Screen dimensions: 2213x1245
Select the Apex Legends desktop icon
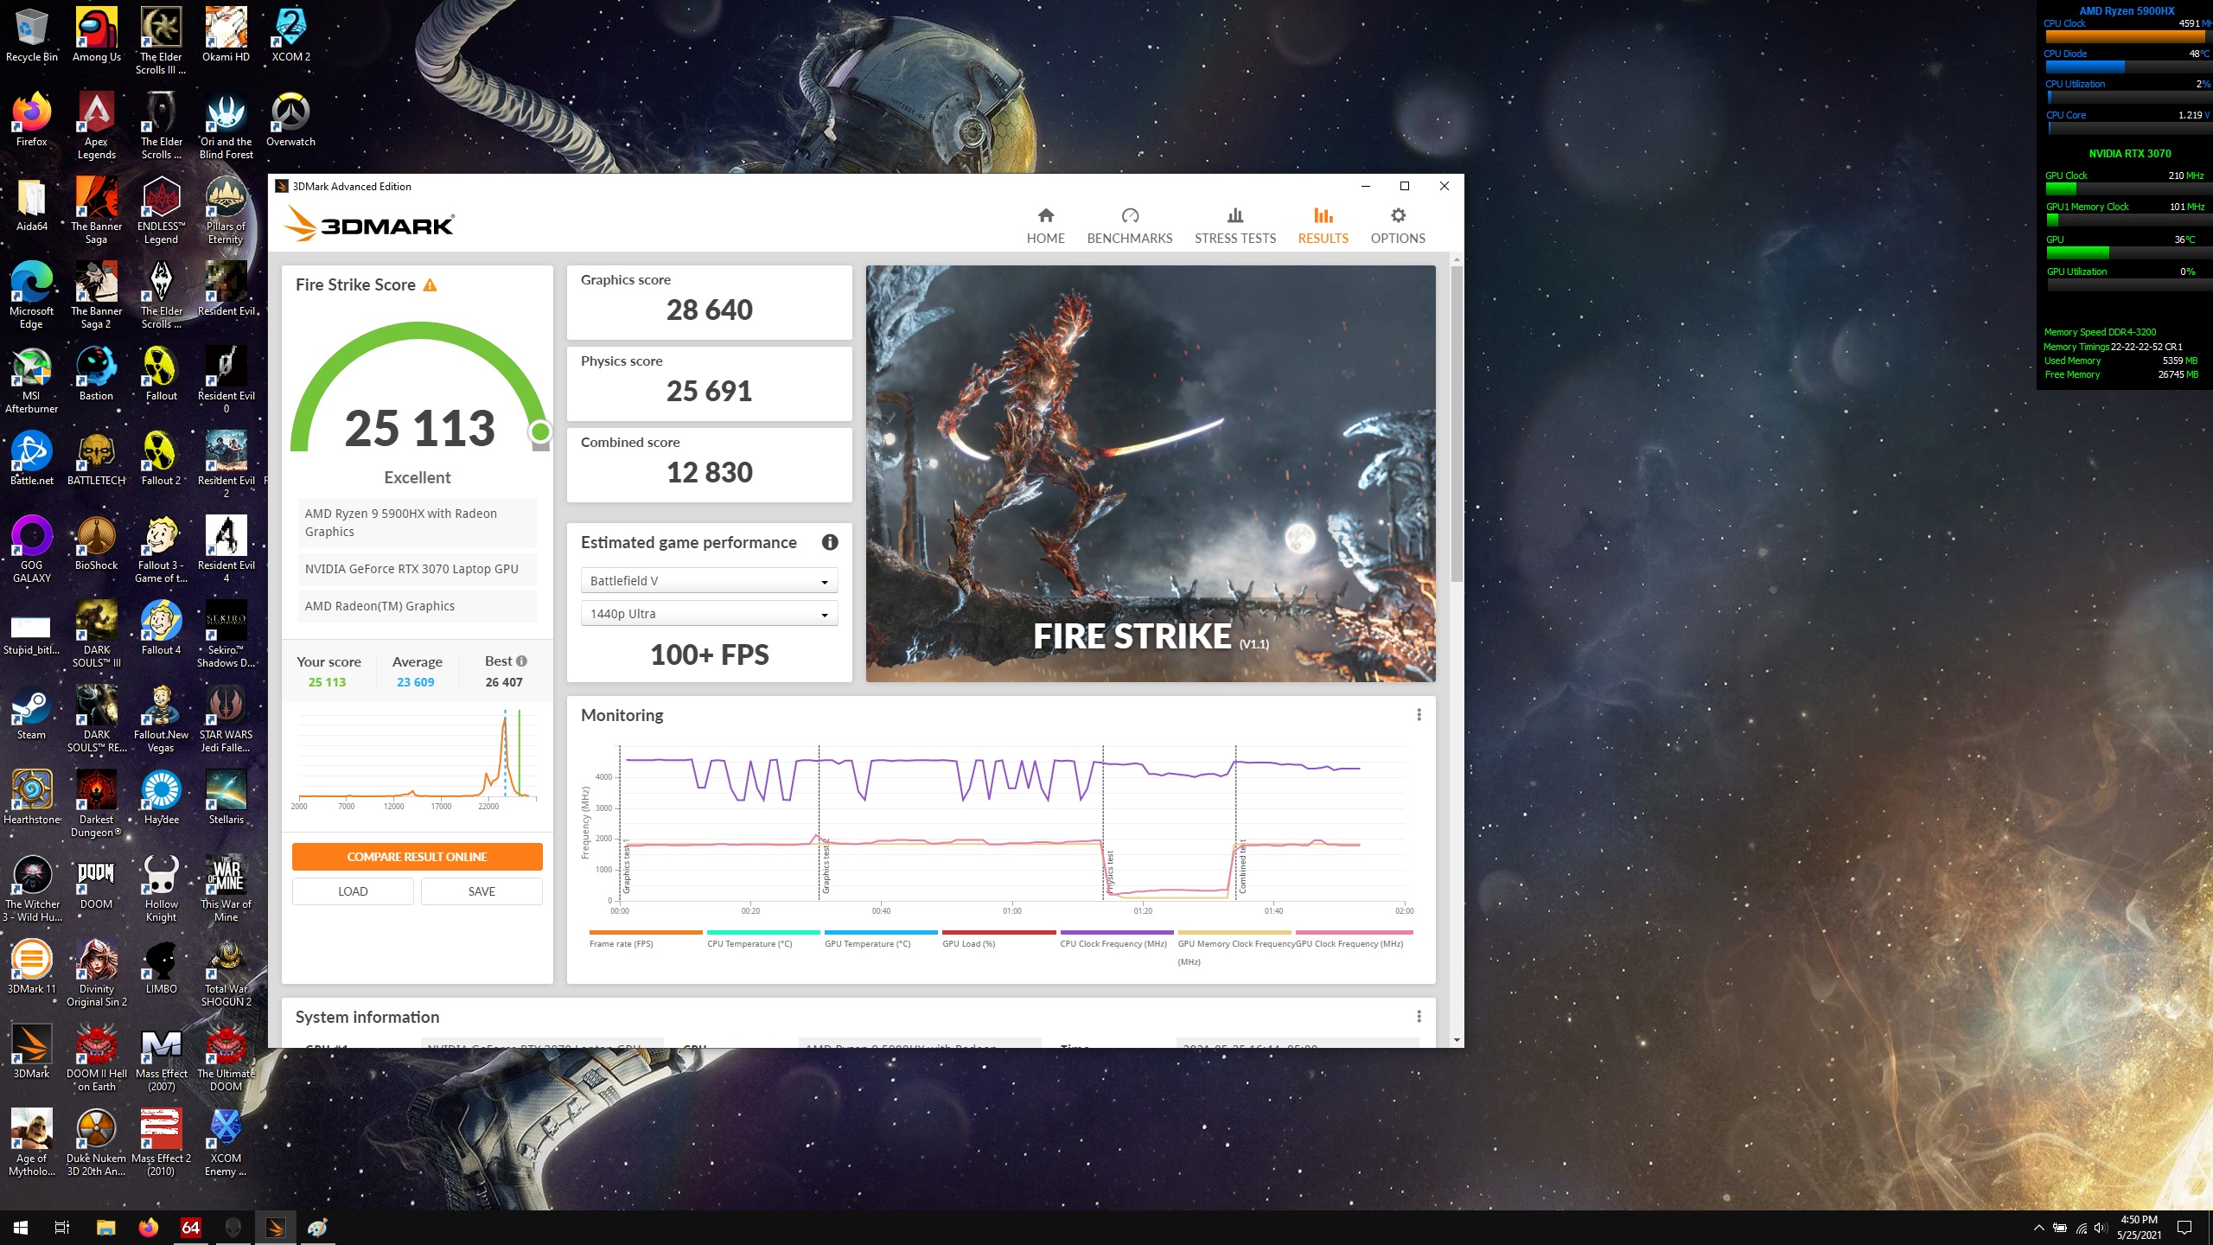click(97, 126)
